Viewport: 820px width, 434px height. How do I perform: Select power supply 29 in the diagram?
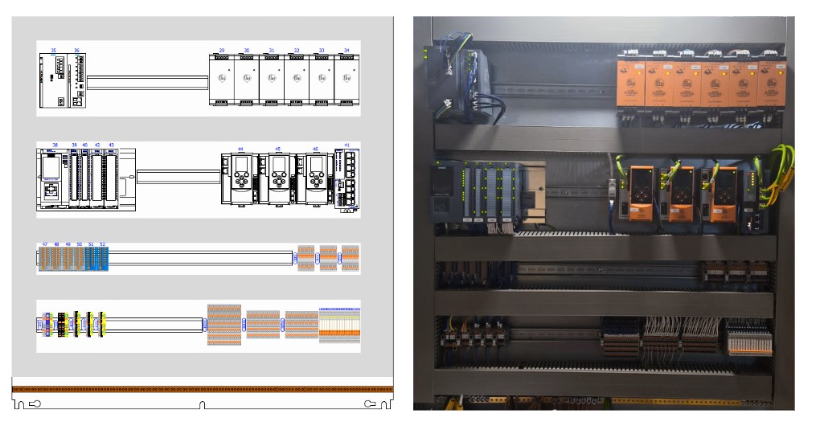pyautogui.click(x=222, y=80)
